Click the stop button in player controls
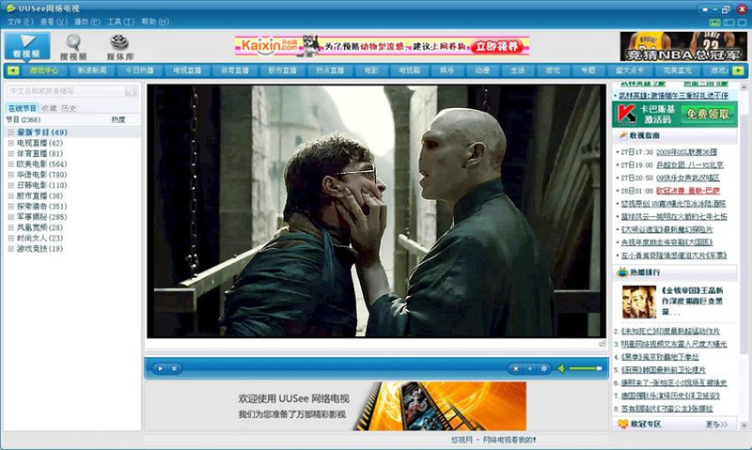The width and height of the screenshot is (752, 450). click(174, 368)
